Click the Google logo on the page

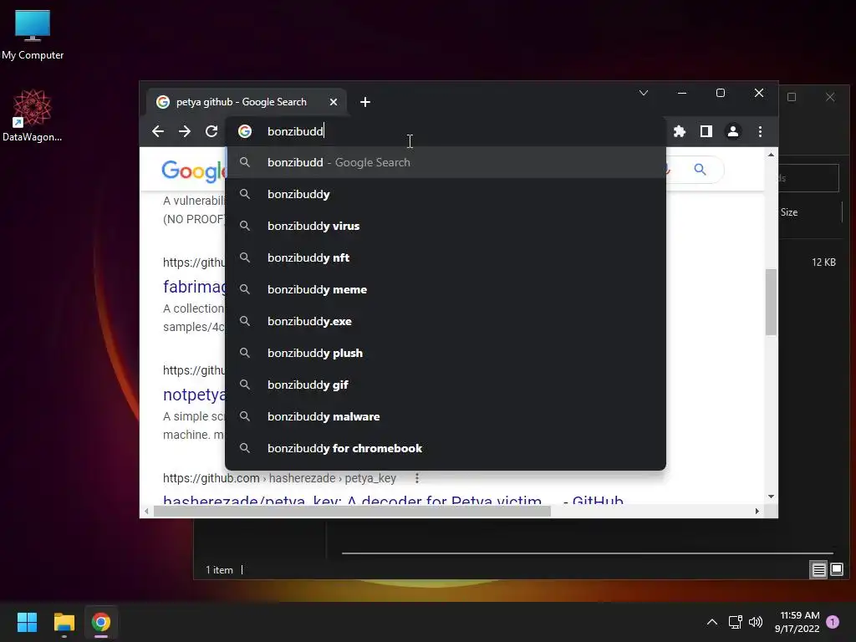pos(193,171)
